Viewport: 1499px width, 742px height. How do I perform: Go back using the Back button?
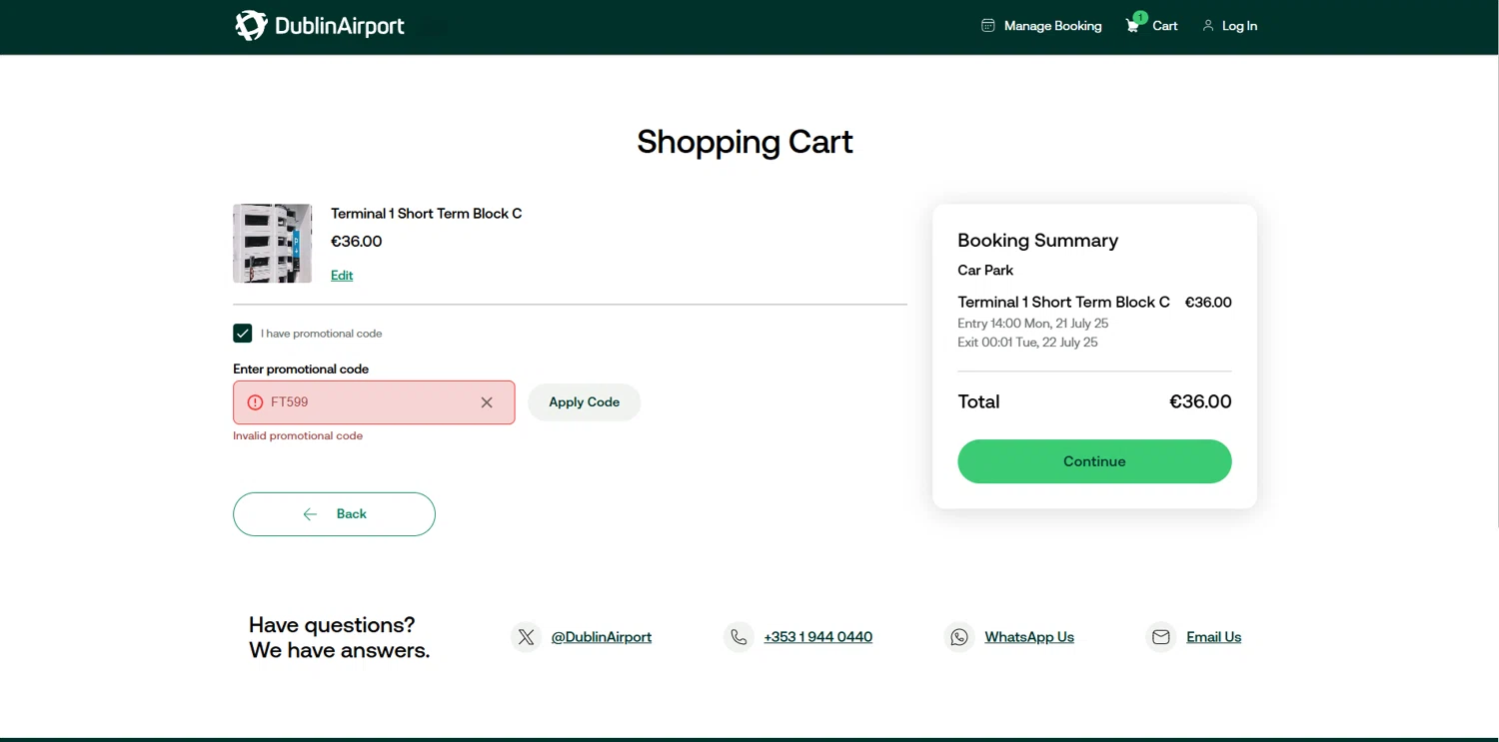[334, 514]
